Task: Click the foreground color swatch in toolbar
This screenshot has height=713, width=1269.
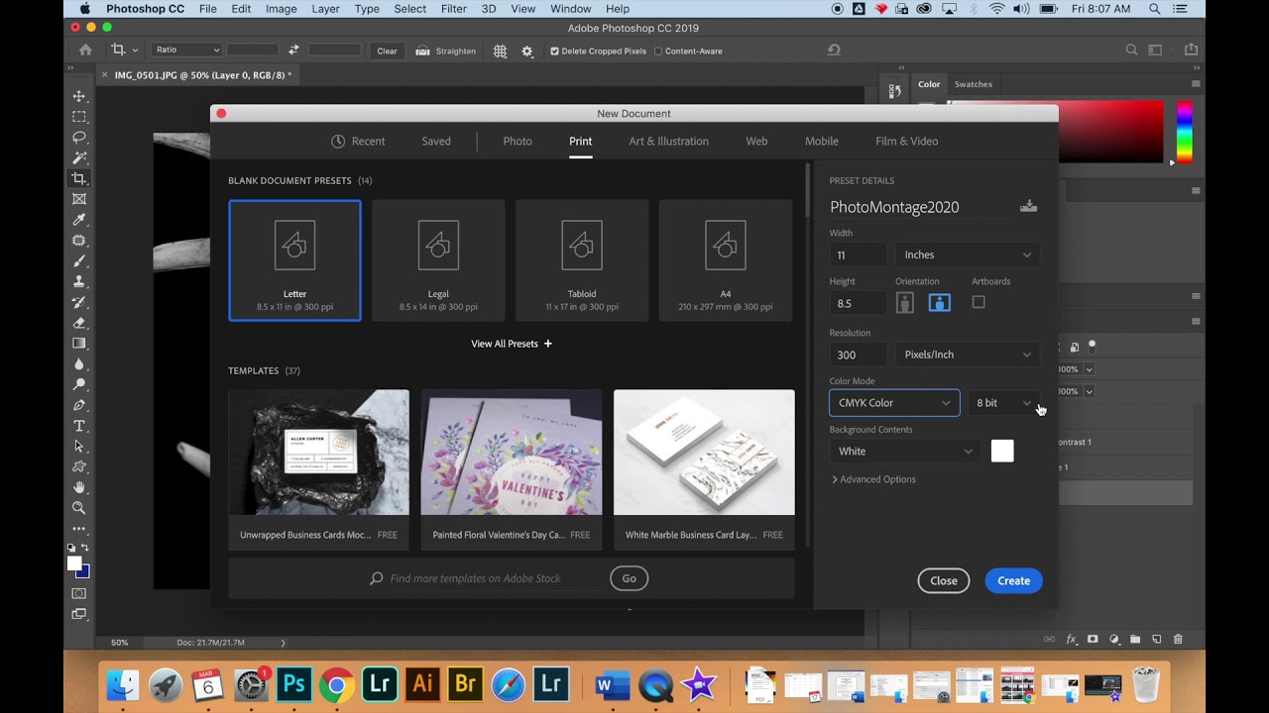Action: pyautogui.click(x=74, y=563)
